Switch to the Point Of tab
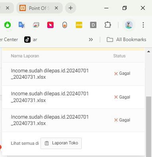 [39, 8]
